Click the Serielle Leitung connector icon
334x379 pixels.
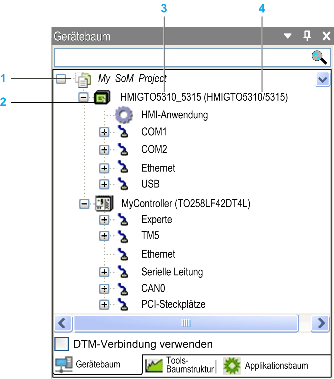pyautogui.click(x=123, y=272)
